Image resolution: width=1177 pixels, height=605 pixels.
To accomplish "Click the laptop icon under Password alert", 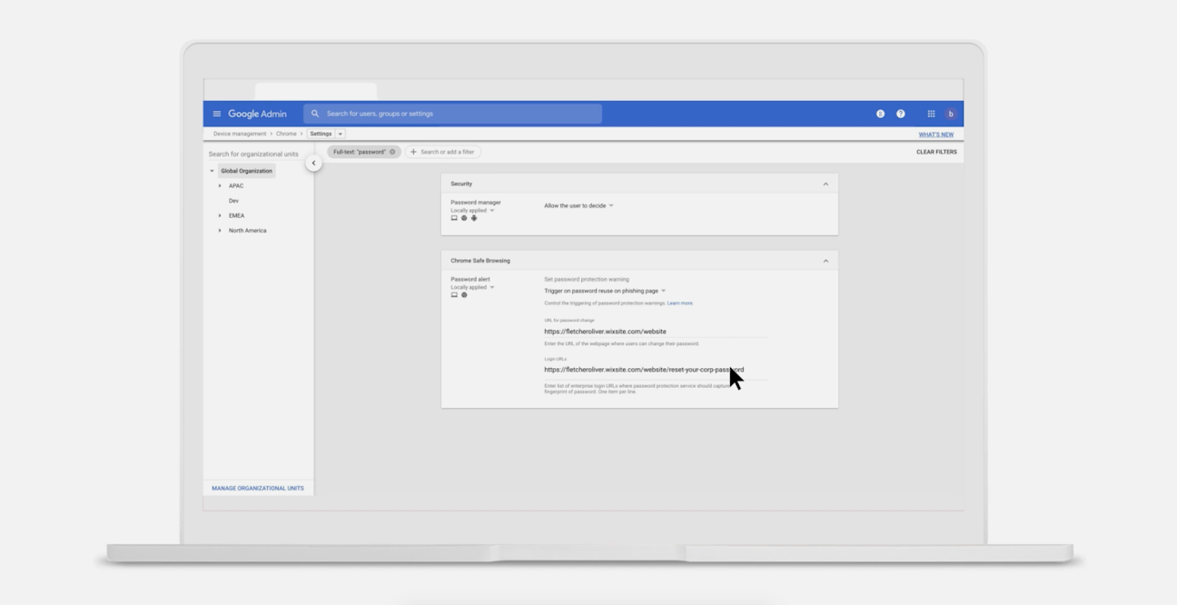I will [x=454, y=295].
